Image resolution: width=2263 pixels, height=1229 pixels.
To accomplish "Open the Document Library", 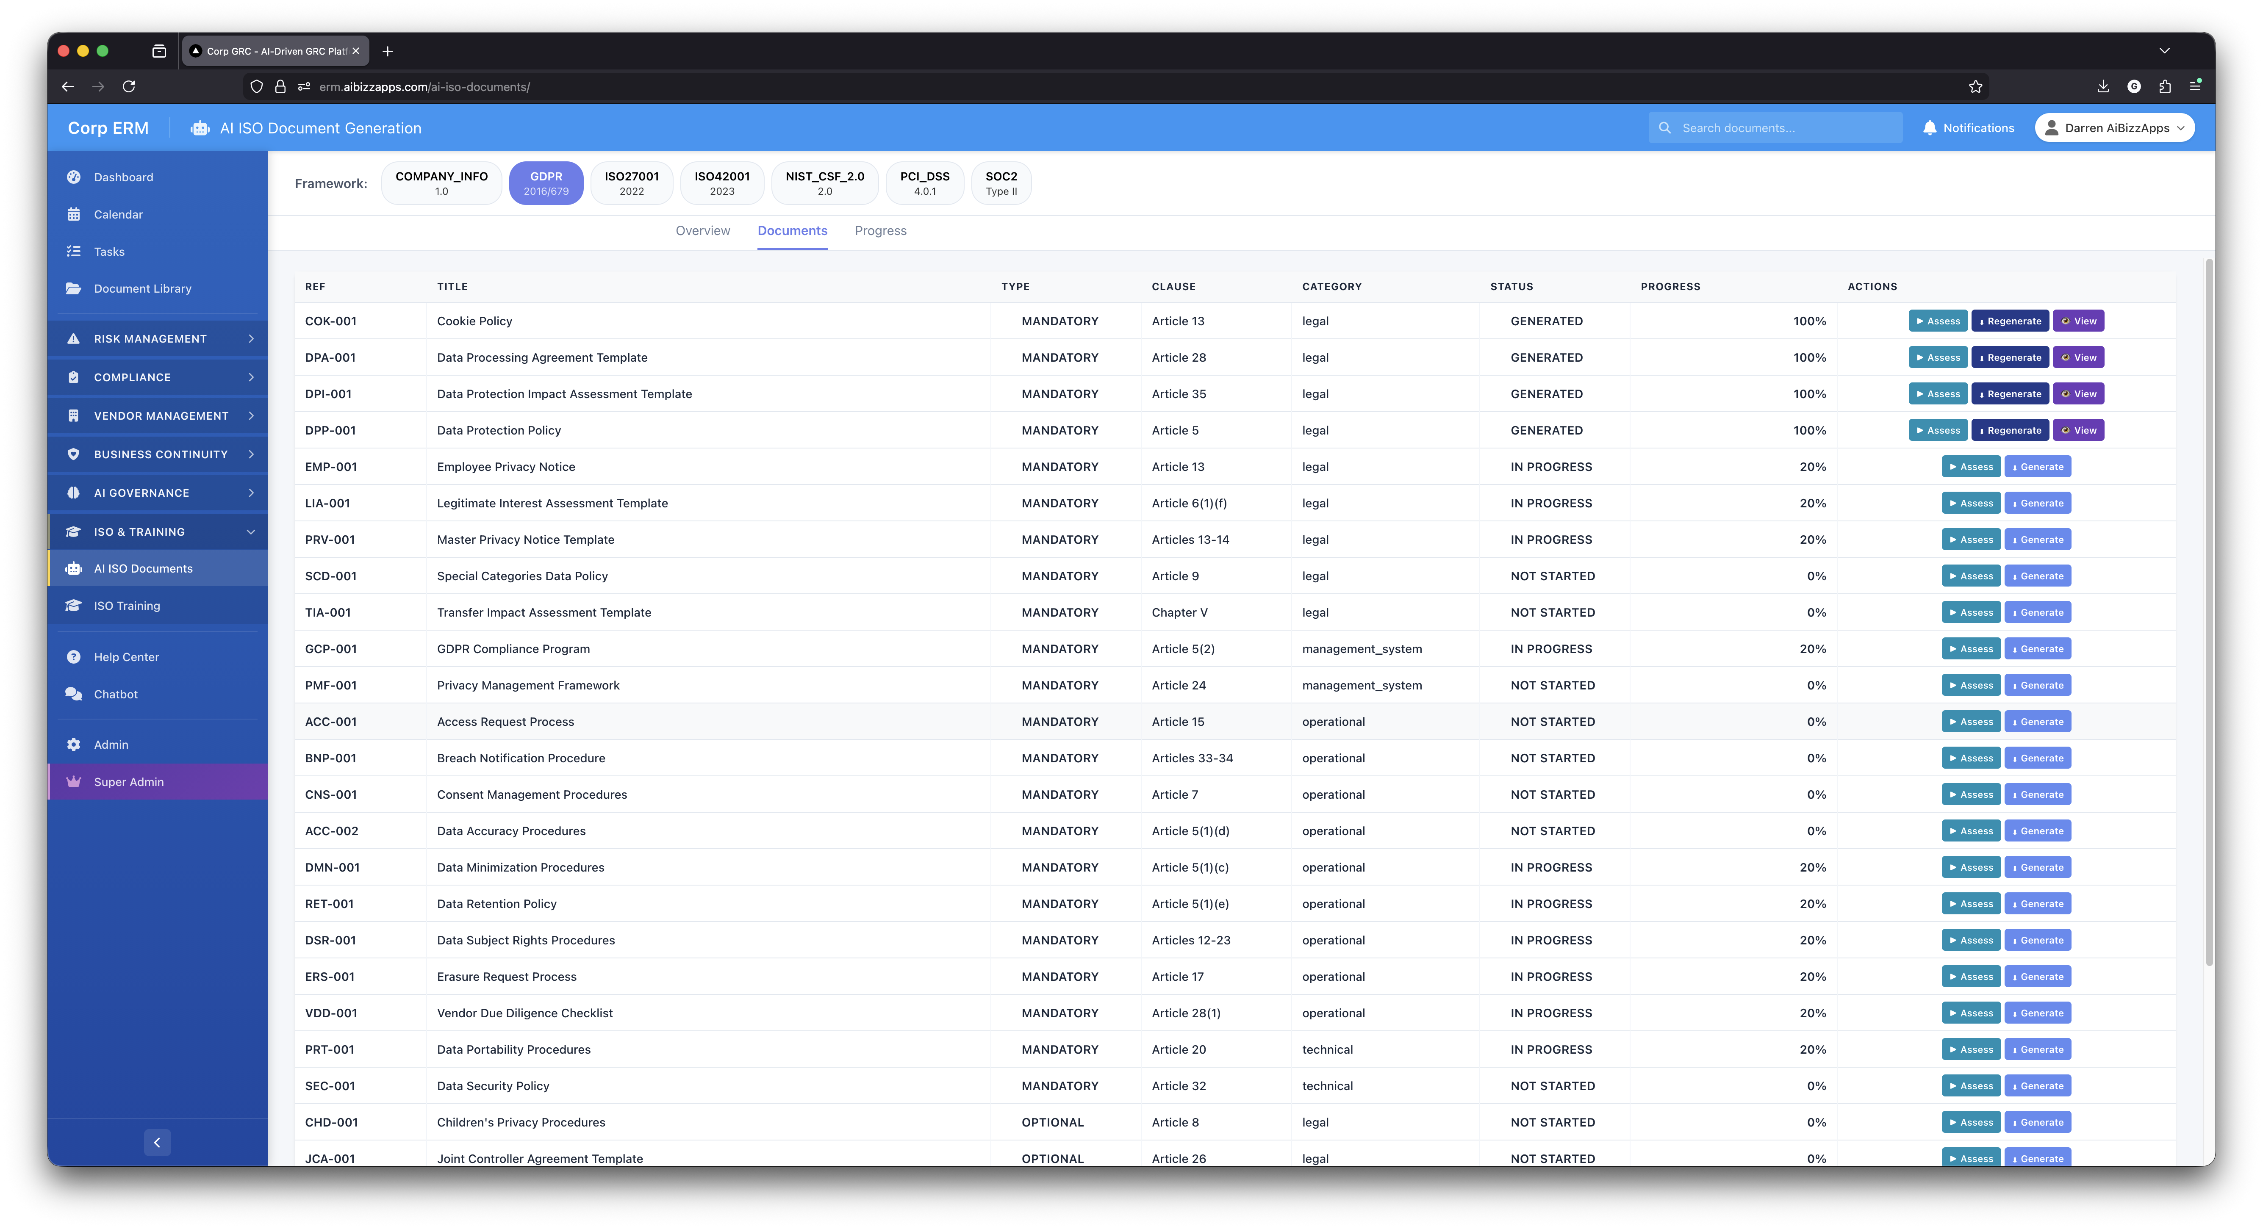I will [x=141, y=287].
